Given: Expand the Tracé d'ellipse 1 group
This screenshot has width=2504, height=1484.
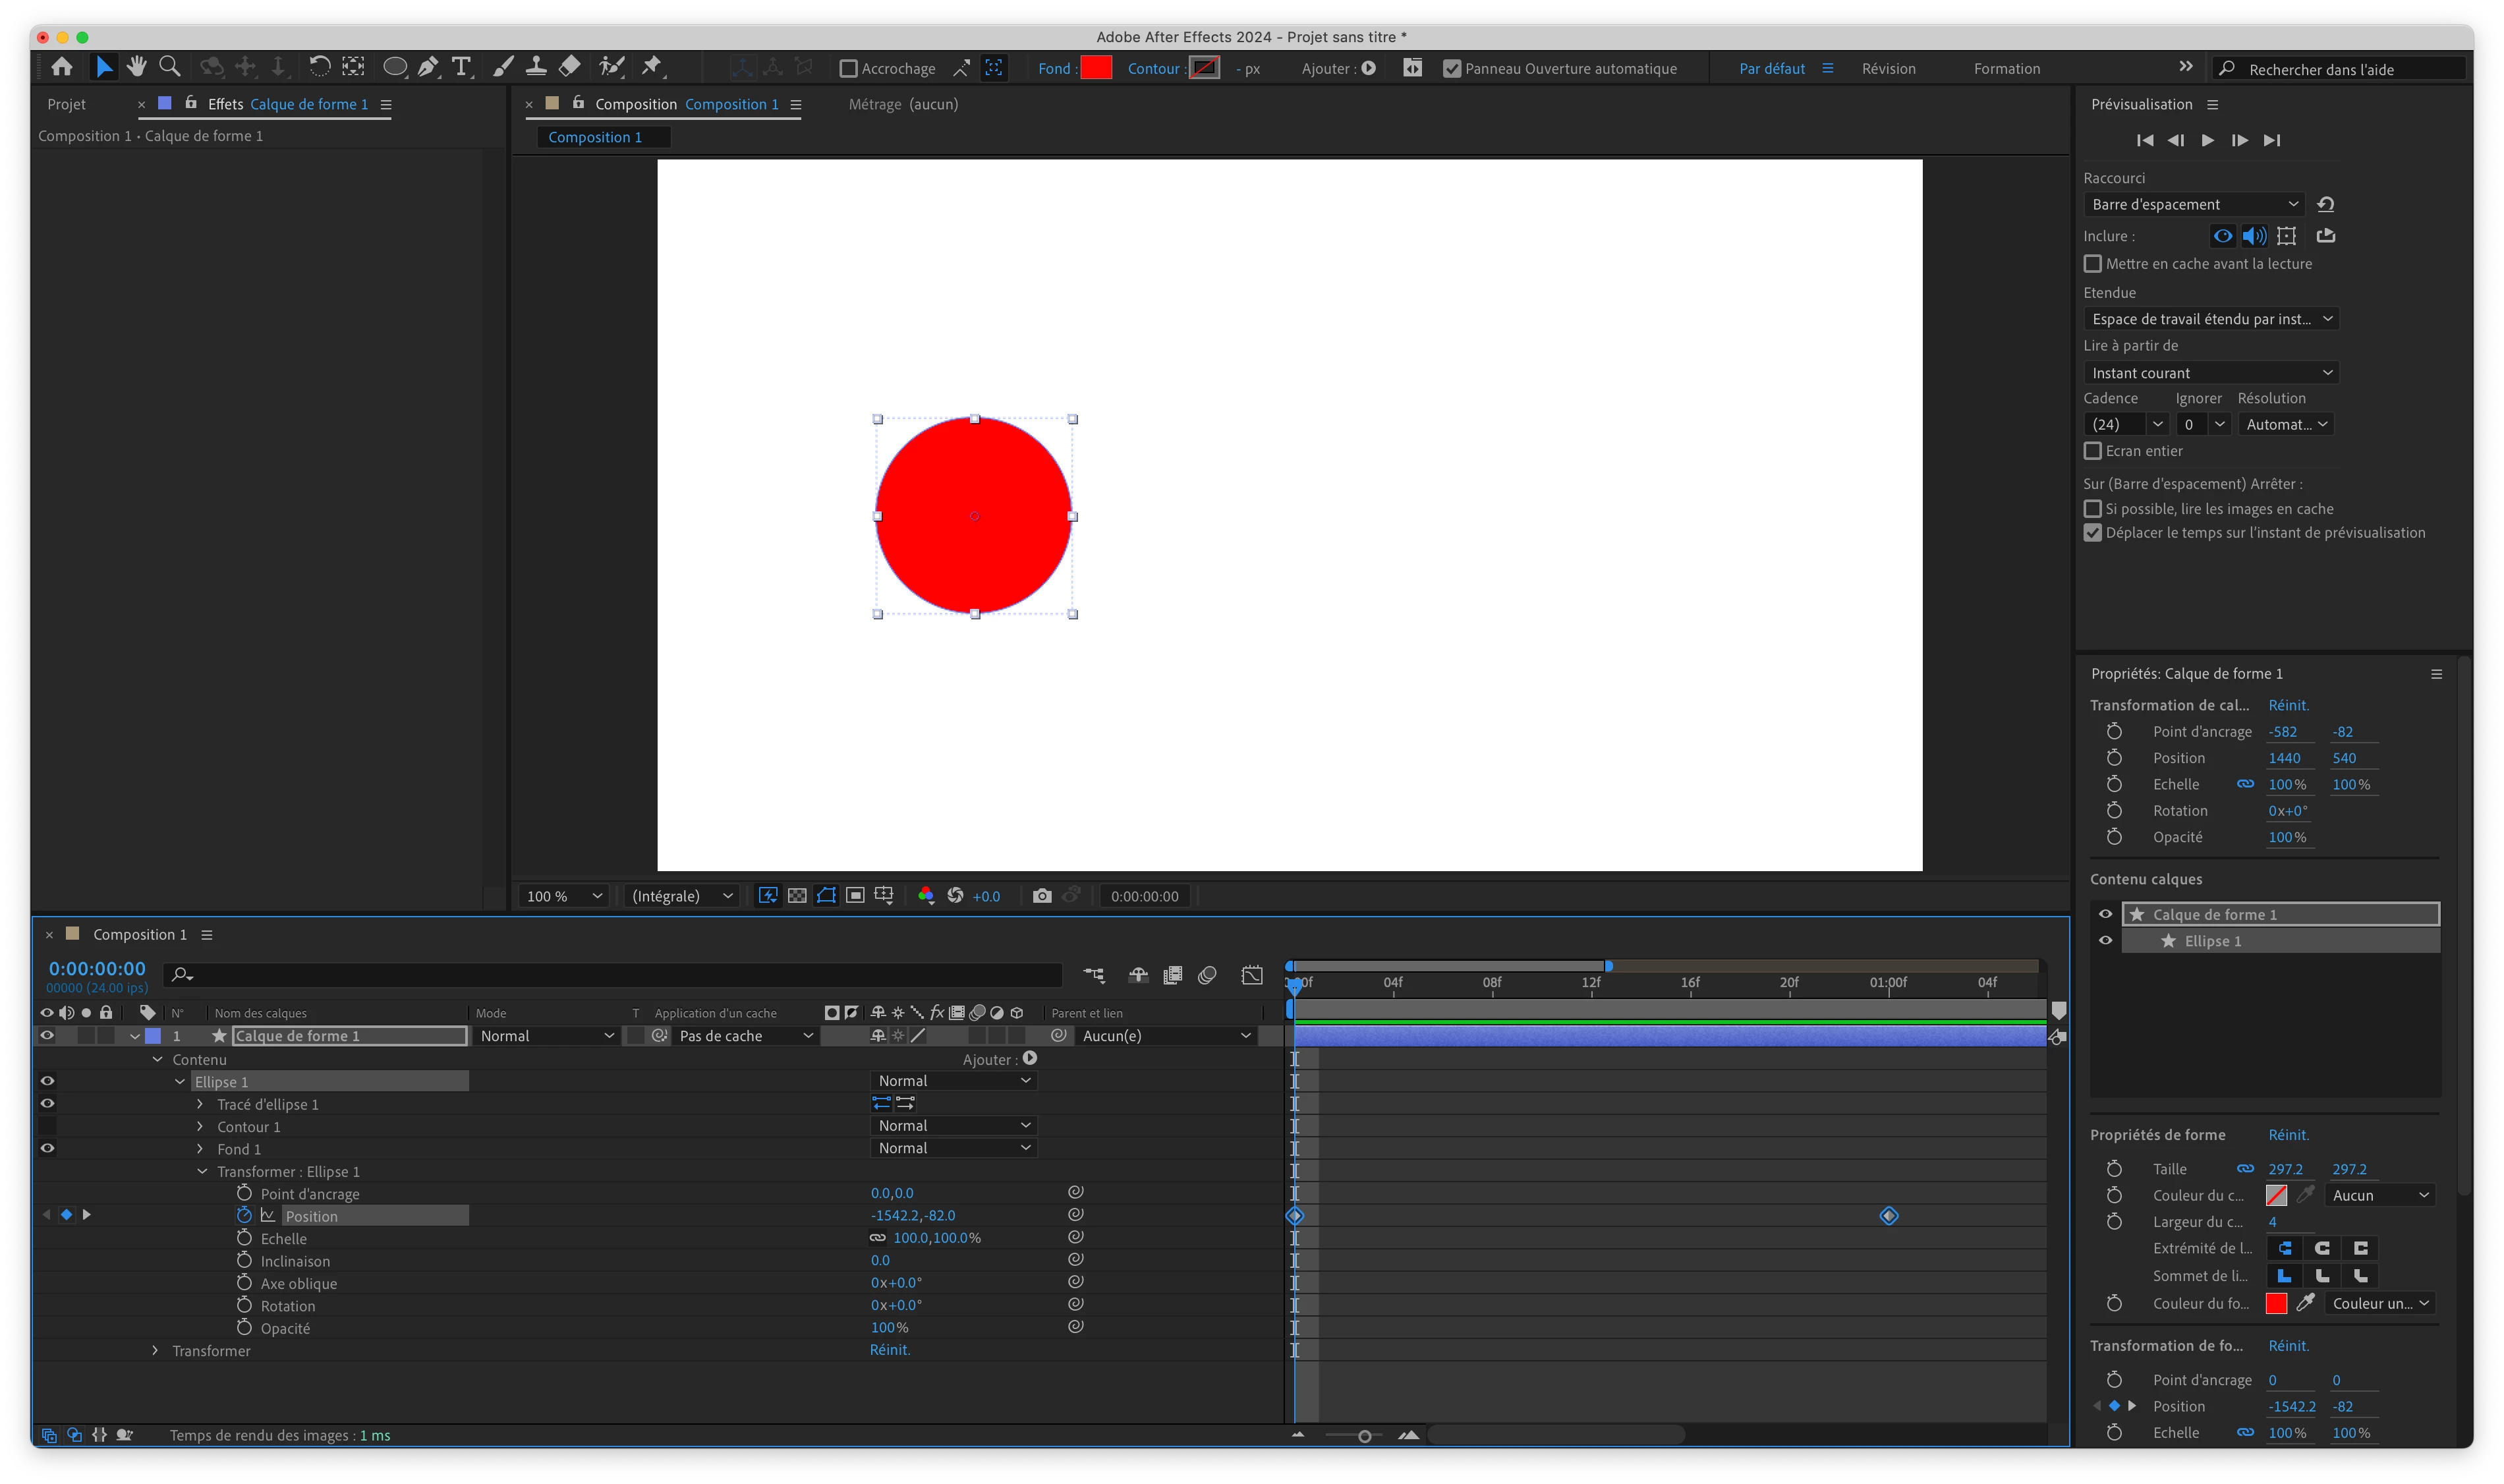Looking at the screenshot, I should point(200,1104).
